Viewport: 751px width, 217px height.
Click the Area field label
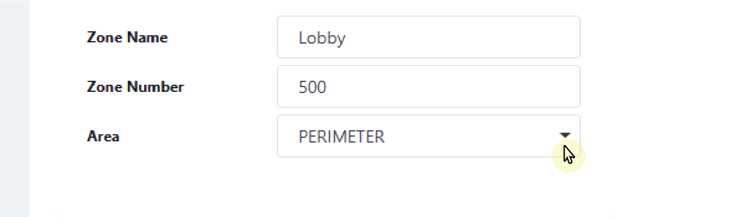click(103, 137)
